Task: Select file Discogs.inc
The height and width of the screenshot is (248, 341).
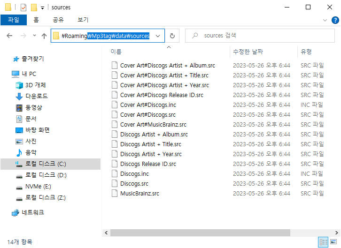Action: coord(135,174)
